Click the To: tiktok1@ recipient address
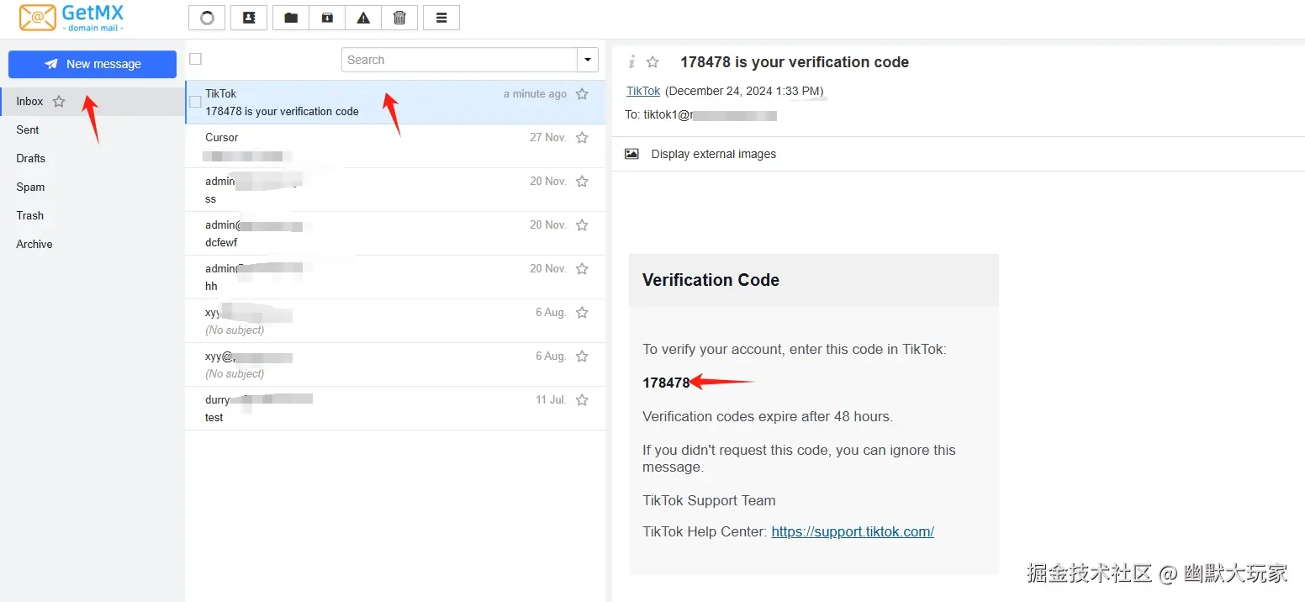The width and height of the screenshot is (1305, 602). [700, 114]
